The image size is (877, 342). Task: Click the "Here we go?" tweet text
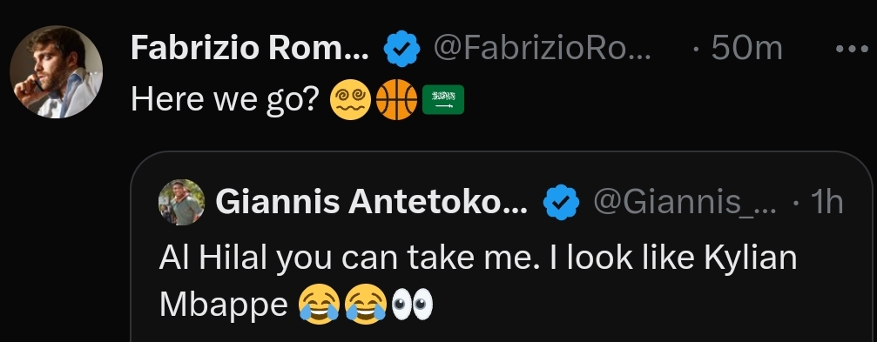[225, 100]
